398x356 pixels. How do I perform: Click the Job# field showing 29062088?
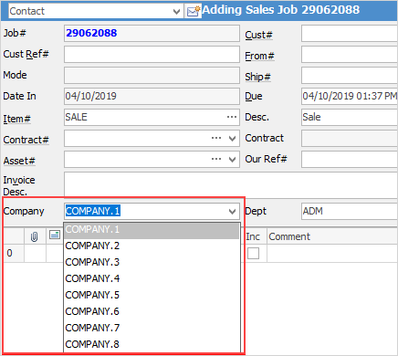tap(152, 33)
